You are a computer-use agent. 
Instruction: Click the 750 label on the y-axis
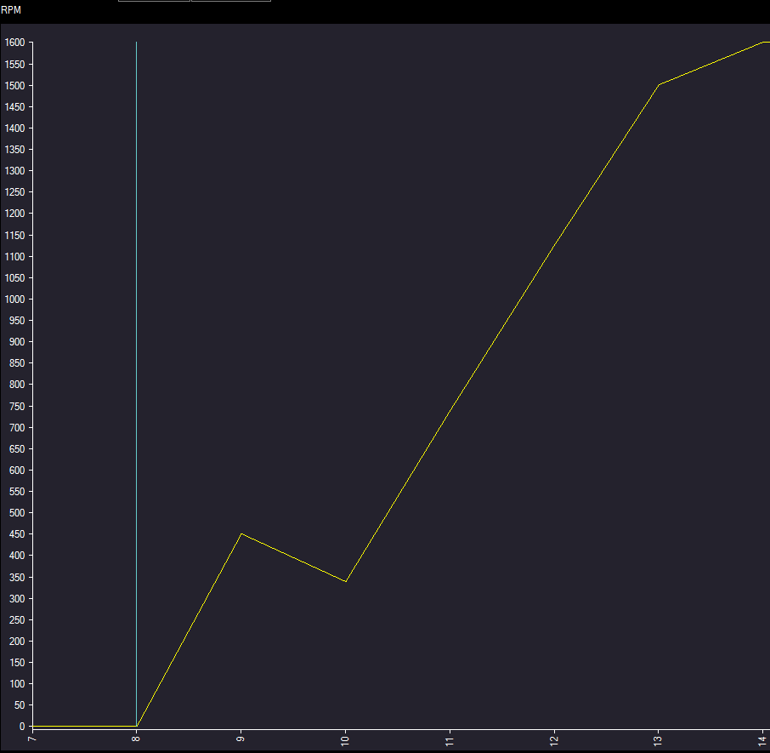pos(17,406)
